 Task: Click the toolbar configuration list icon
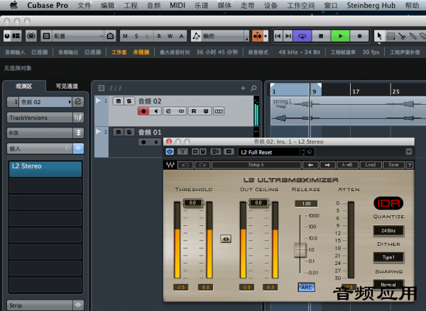click(46, 36)
